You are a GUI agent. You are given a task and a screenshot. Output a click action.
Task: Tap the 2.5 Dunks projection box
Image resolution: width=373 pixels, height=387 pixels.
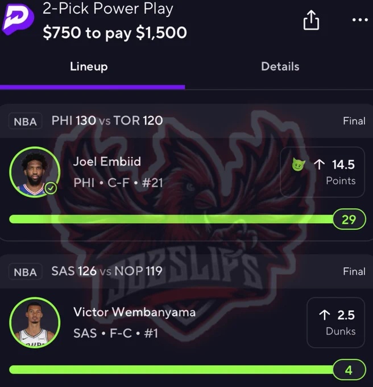point(336,323)
